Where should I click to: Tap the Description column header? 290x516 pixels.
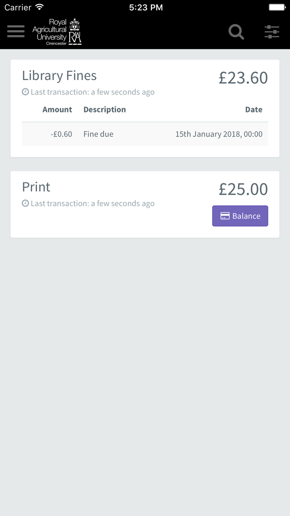tap(104, 110)
